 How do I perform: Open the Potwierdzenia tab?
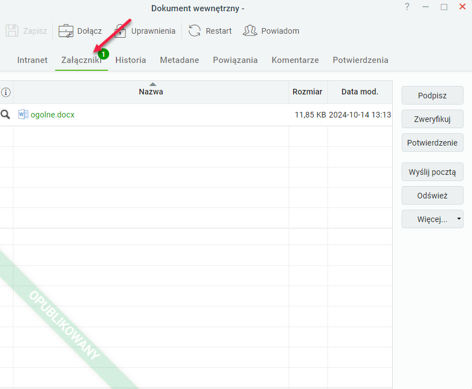pos(360,60)
